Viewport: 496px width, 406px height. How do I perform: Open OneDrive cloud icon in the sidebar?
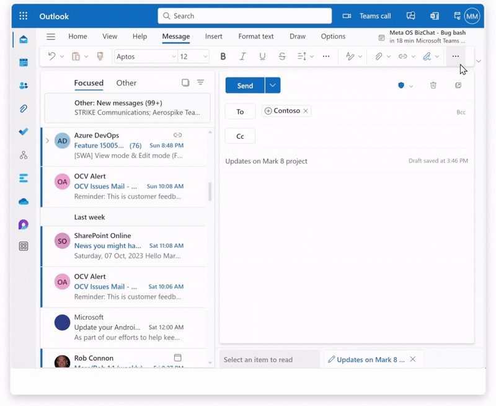[x=24, y=201]
